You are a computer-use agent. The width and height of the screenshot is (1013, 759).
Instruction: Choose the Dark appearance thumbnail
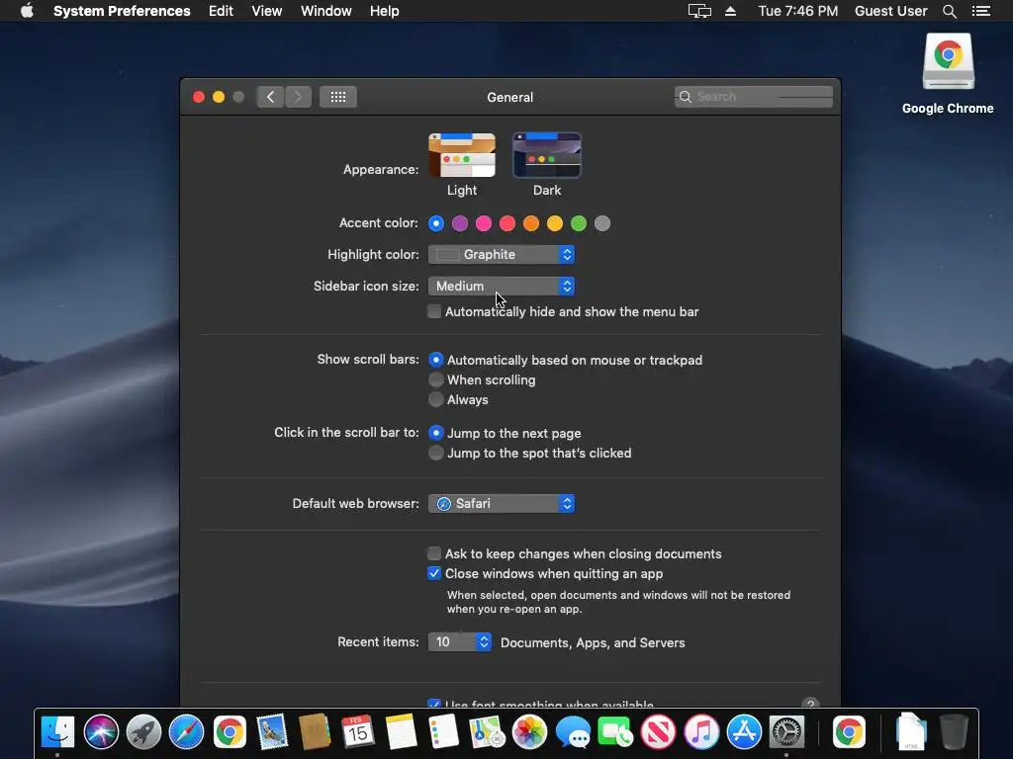[x=547, y=155]
